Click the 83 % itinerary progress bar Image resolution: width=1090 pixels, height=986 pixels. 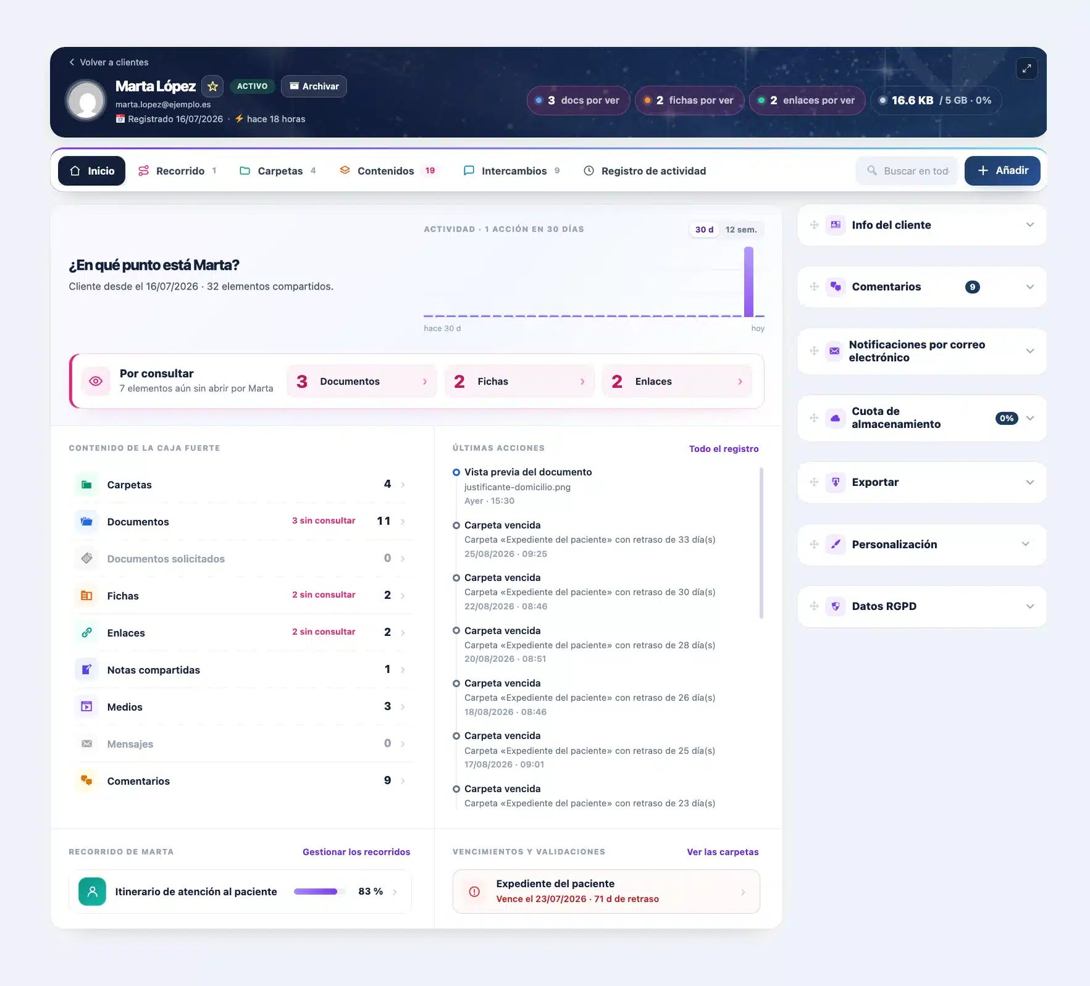pos(319,892)
